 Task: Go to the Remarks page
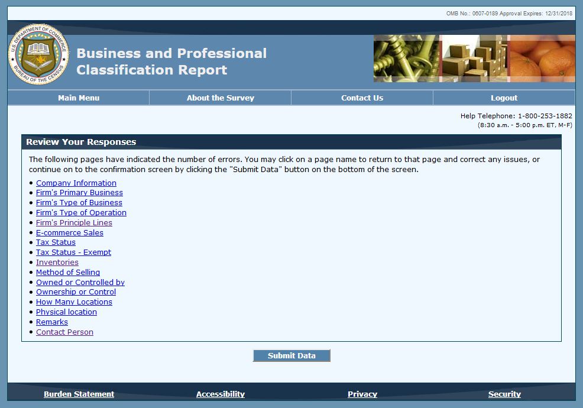pyautogui.click(x=52, y=322)
